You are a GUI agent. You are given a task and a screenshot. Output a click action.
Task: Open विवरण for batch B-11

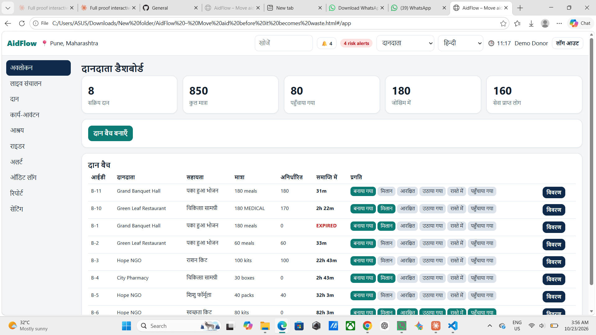(x=554, y=193)
